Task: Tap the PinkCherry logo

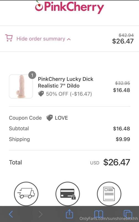Action: [69, 7]
